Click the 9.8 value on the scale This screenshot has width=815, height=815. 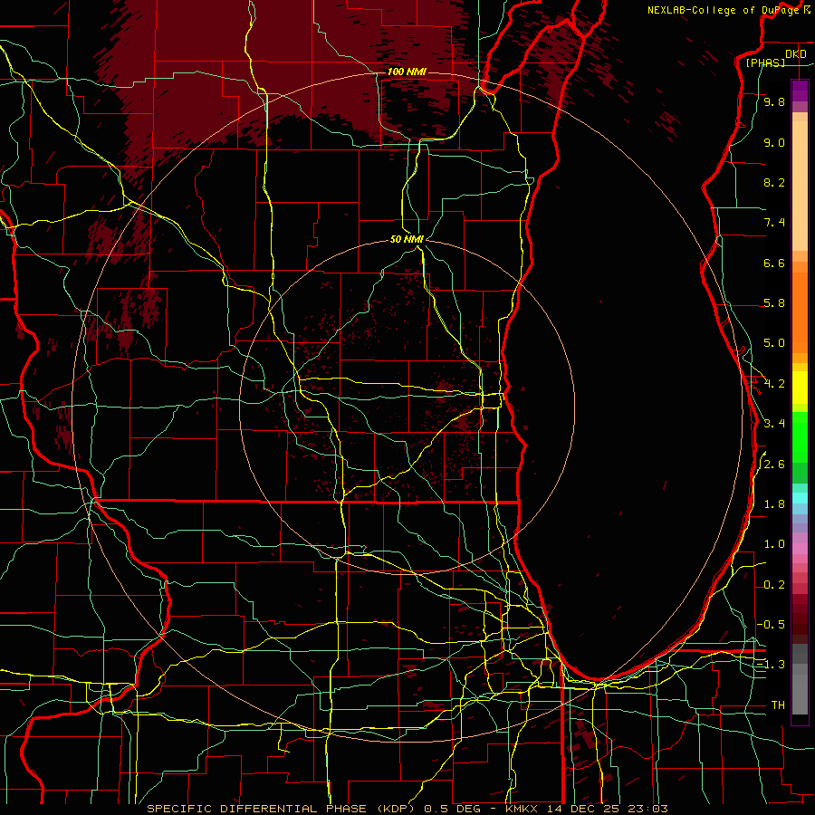(x=774, y=101)
